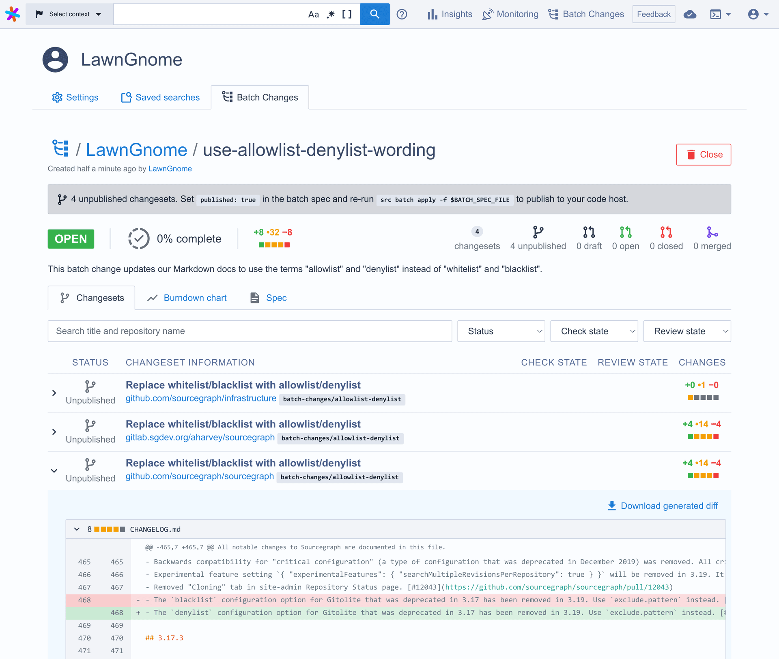Click the overall diffstat color squares
Image resolution: width=779 pixels, height=659 pixels.
pyautogui.click(x=274, y=245)
